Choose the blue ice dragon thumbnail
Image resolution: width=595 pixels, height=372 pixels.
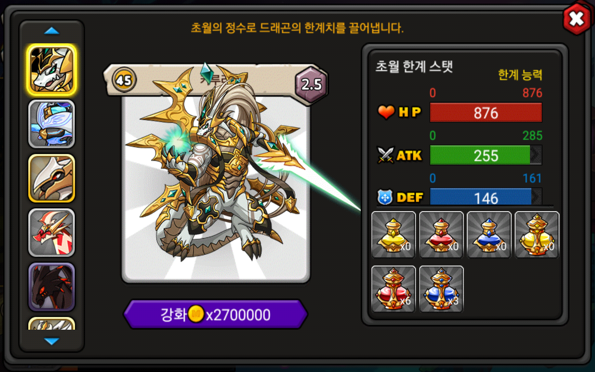coord(52,124)
